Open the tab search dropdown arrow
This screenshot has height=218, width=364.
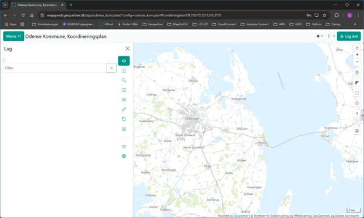(x=5, y=5)
